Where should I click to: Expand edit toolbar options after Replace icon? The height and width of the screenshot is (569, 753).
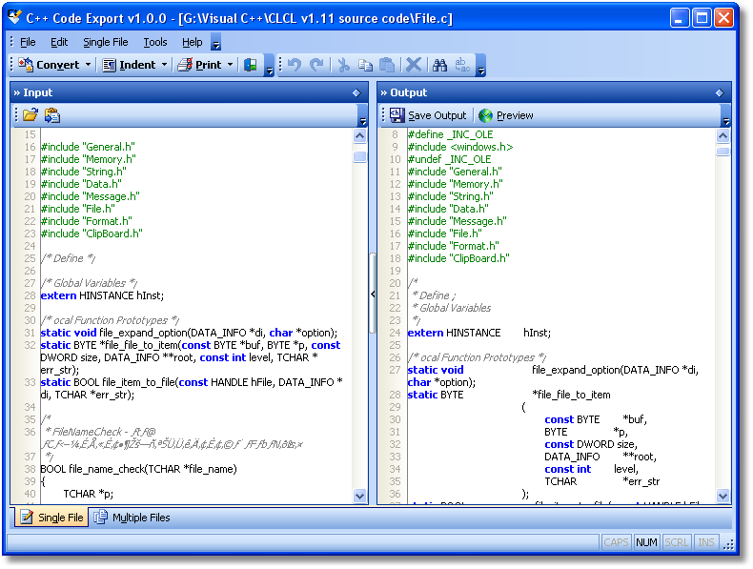click(480, 66)
